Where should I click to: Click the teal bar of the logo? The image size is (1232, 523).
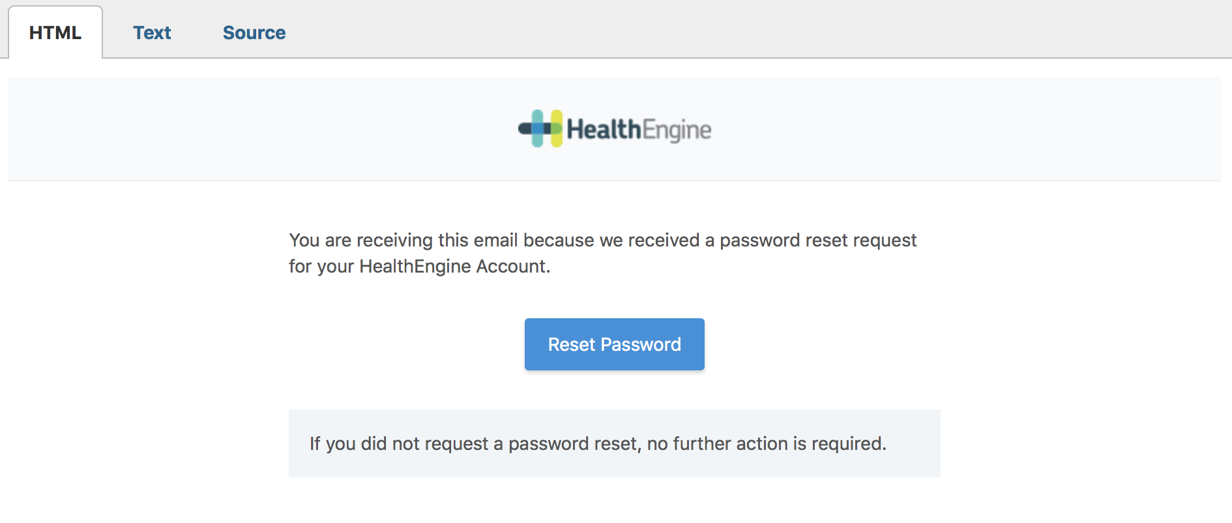click(537, 138)
